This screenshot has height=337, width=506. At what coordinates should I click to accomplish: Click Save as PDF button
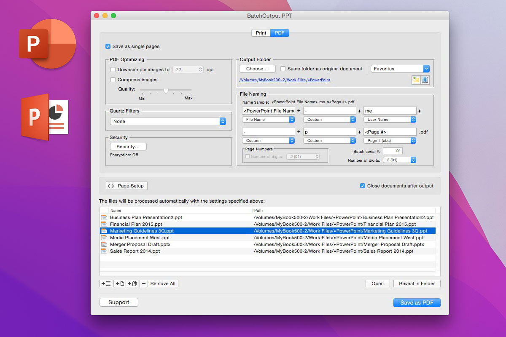click(417, 302)
